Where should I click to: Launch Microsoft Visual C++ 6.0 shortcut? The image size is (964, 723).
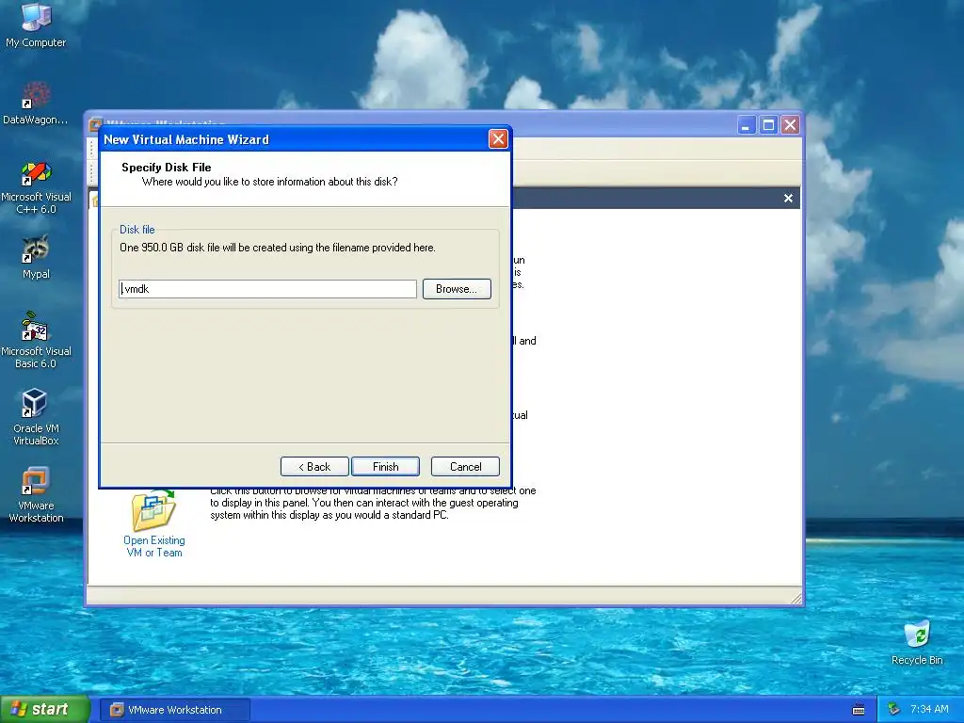coord(36,187)
